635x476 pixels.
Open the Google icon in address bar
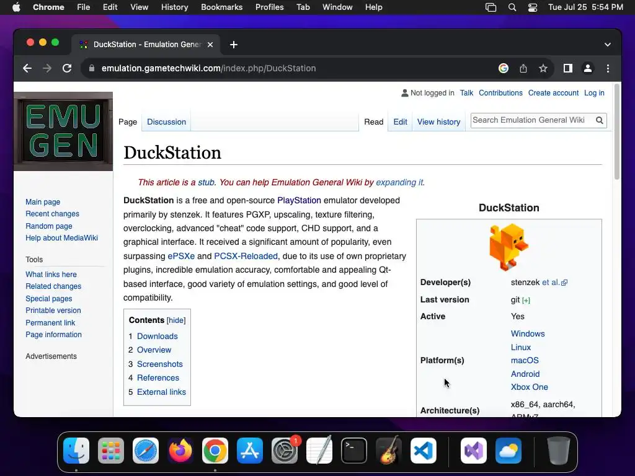(x=504, y=68)
